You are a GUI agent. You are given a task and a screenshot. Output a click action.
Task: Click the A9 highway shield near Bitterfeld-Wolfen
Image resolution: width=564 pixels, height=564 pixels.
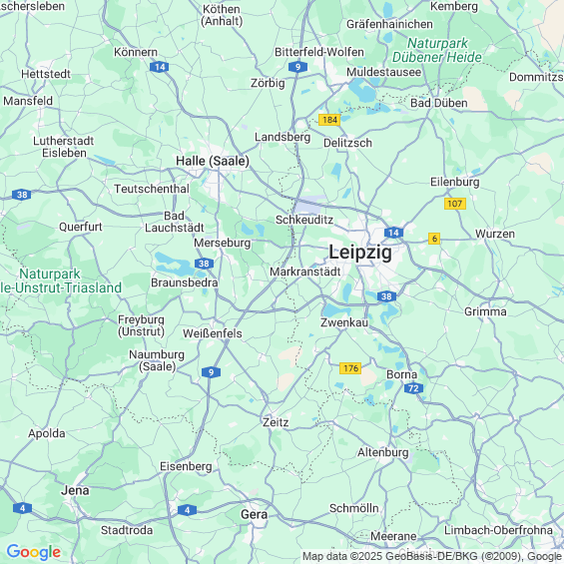(297, 67)
